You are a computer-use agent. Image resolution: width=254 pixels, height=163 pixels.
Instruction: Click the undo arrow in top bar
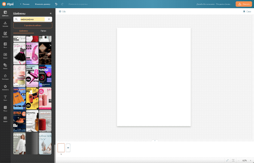point(56,4)
